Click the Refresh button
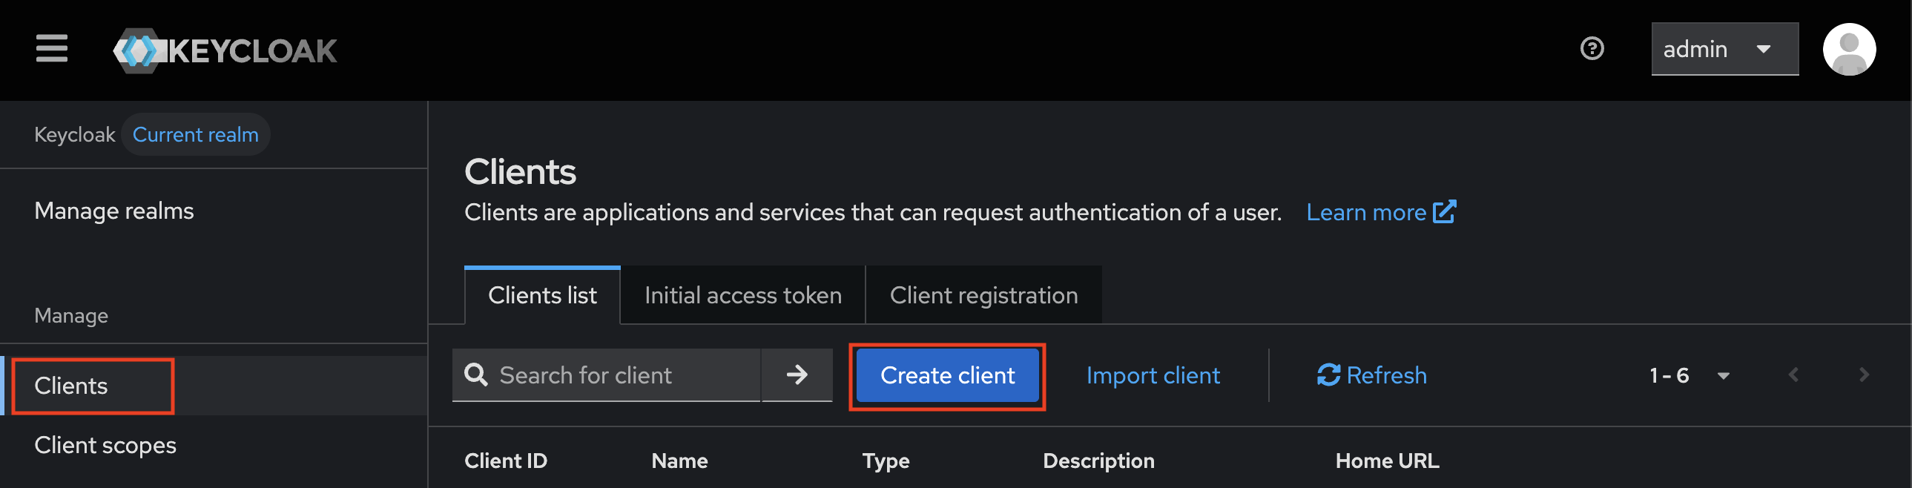Screen dimensions: 1912x488 [1371, 375]
